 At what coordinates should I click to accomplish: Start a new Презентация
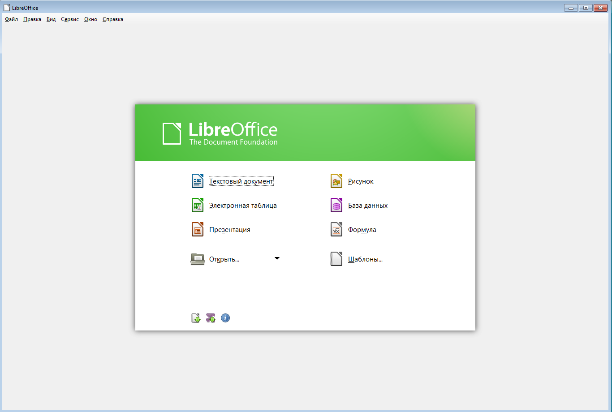pyautogui.click(x=221, y=230)
